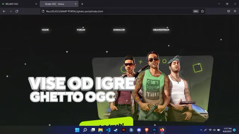Viewport: 239px width, 134px height.
Task: Open the volume control in tray
Action: [x=214, y=130]
